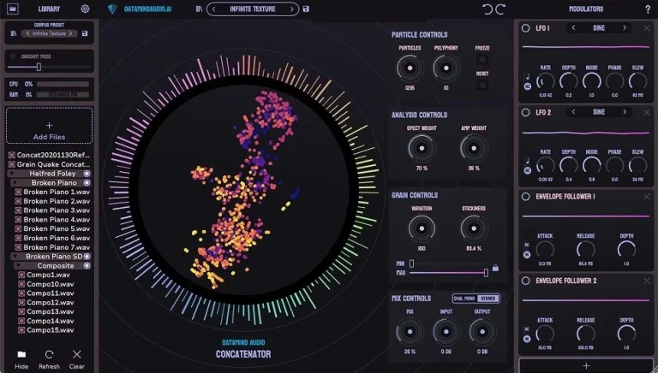Toggle the Broken Piano folder's active dot

[87, 183]
